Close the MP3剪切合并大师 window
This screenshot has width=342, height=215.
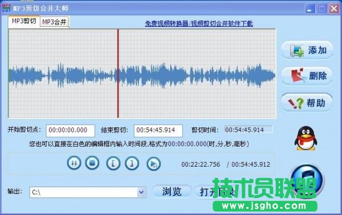click(334, 9)
